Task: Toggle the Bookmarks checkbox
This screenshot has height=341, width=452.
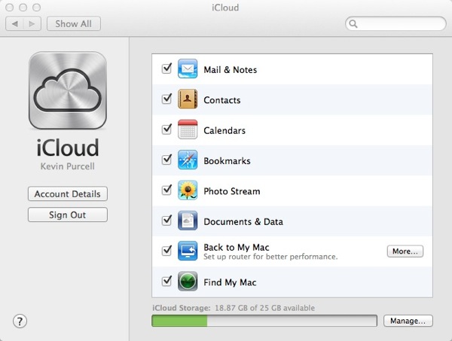Action: tap(166, 160)
